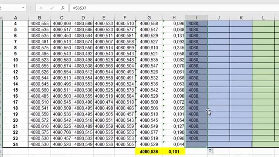Select column D header
Viewport: 279px width, 157px height.
tap(83, 17)
